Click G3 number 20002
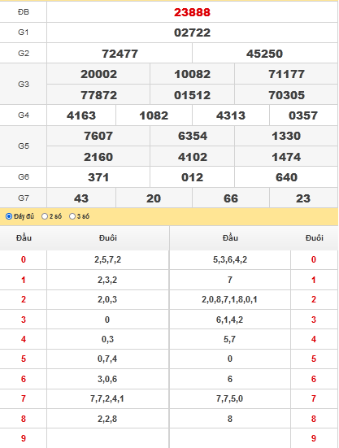Image resolution: width=339 pixels, height=448 pixels. point(98,74)
